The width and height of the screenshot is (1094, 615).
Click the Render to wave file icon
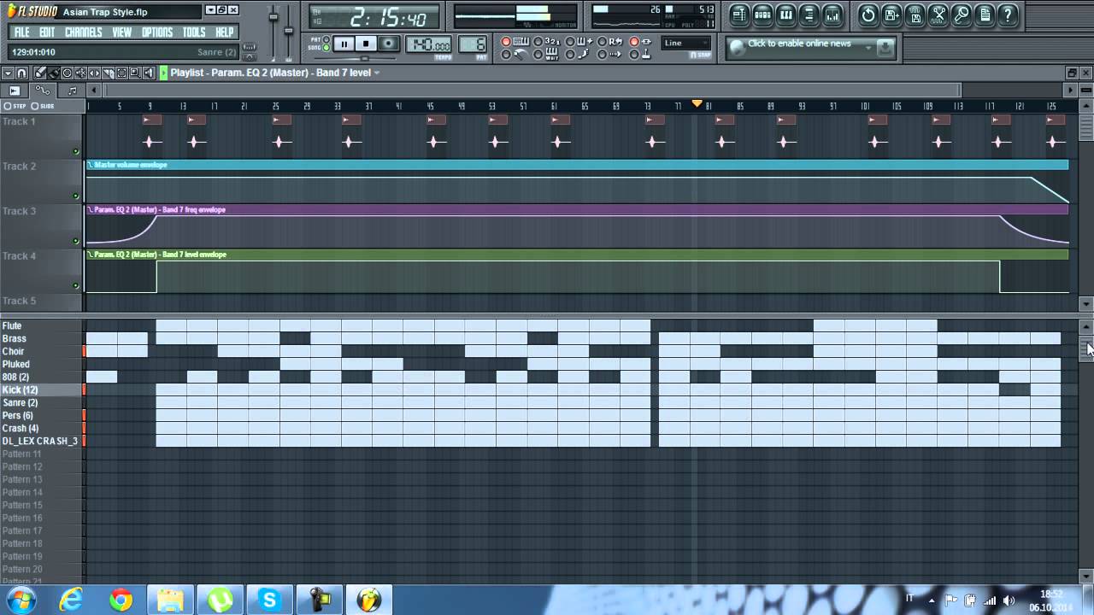pyautogui.click(x=915, y=15)
